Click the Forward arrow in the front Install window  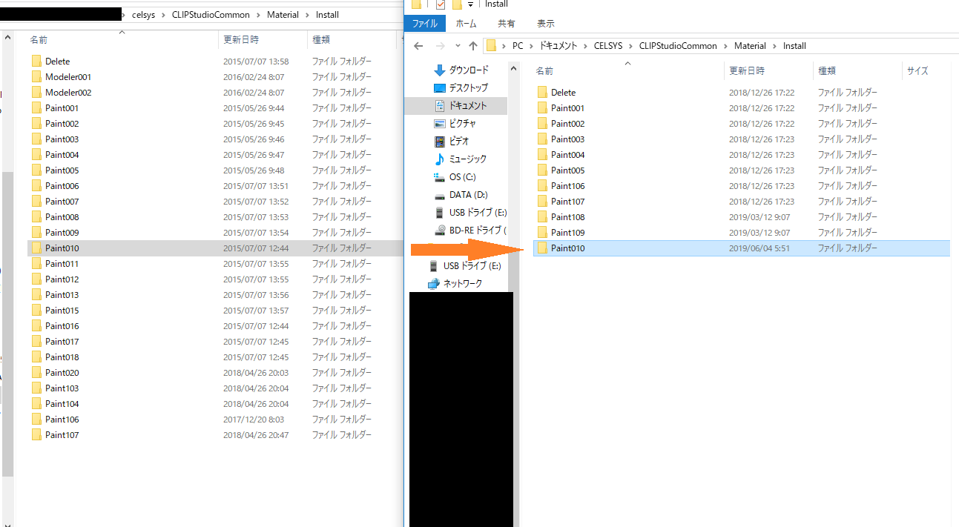[x=440, y=46]
